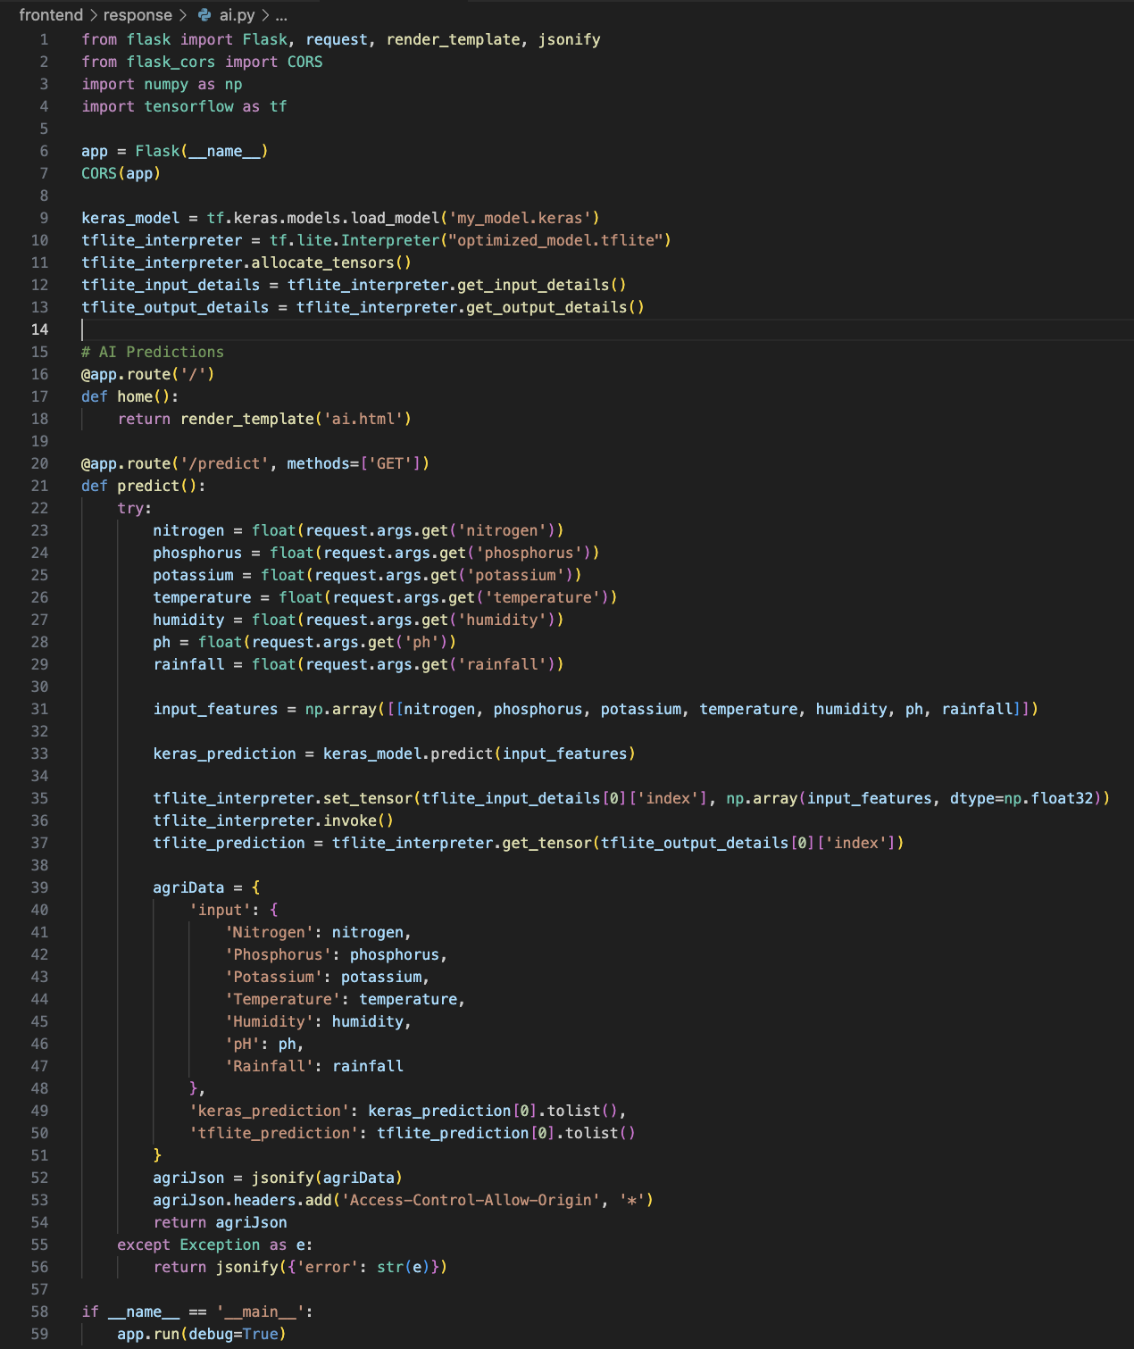Click the '__main__' string on line 58
The image size is (1134, 1349).
coord(260,1312)
